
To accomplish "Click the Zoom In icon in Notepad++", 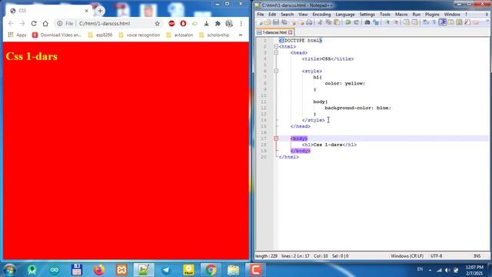I will click(x=387, y=22).
